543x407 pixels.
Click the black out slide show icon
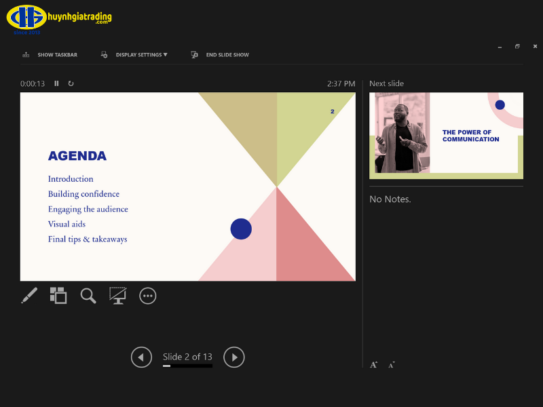[118, 296]
